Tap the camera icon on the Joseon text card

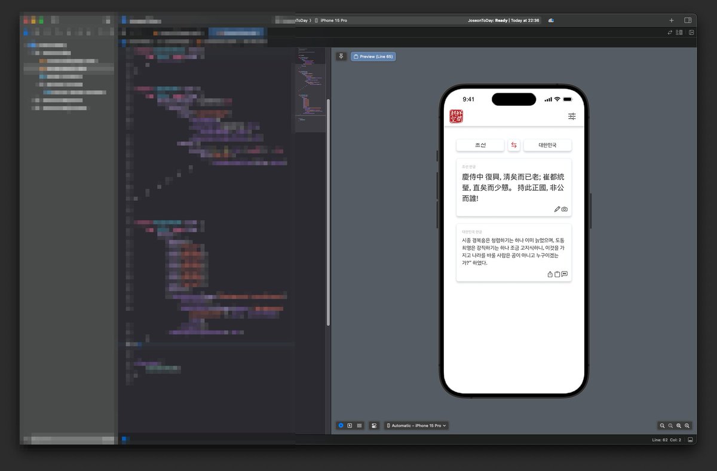pos(565,209)
